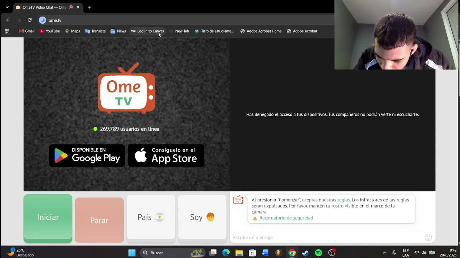Open File Explorer from taskbar
This screenshot has width=460, height=258.
239,253
